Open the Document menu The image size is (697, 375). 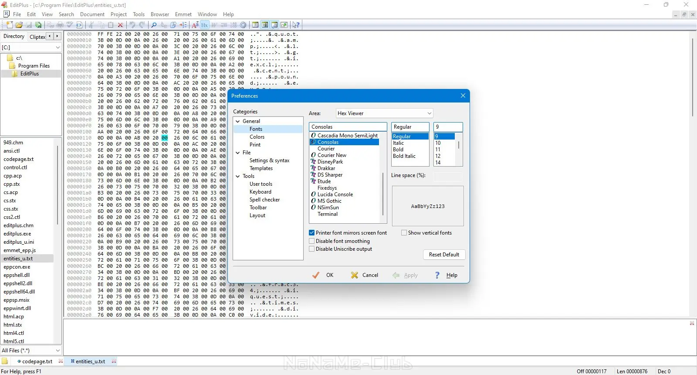(x=92, y=14)
